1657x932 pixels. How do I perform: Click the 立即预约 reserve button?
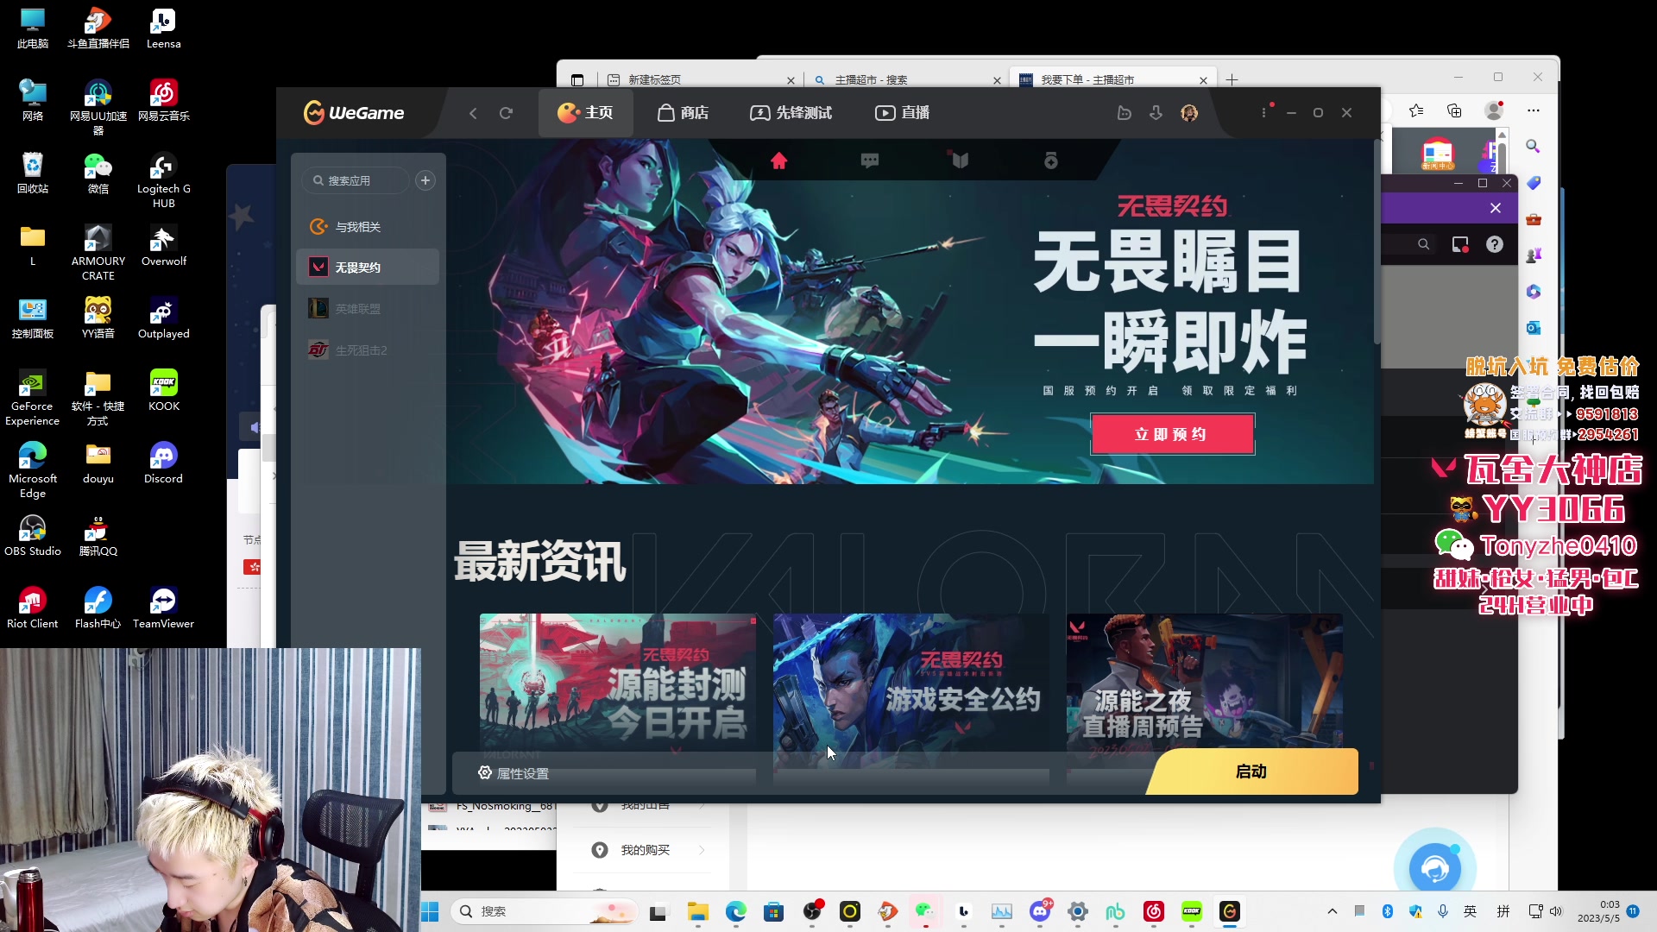tap(1172, 434)
